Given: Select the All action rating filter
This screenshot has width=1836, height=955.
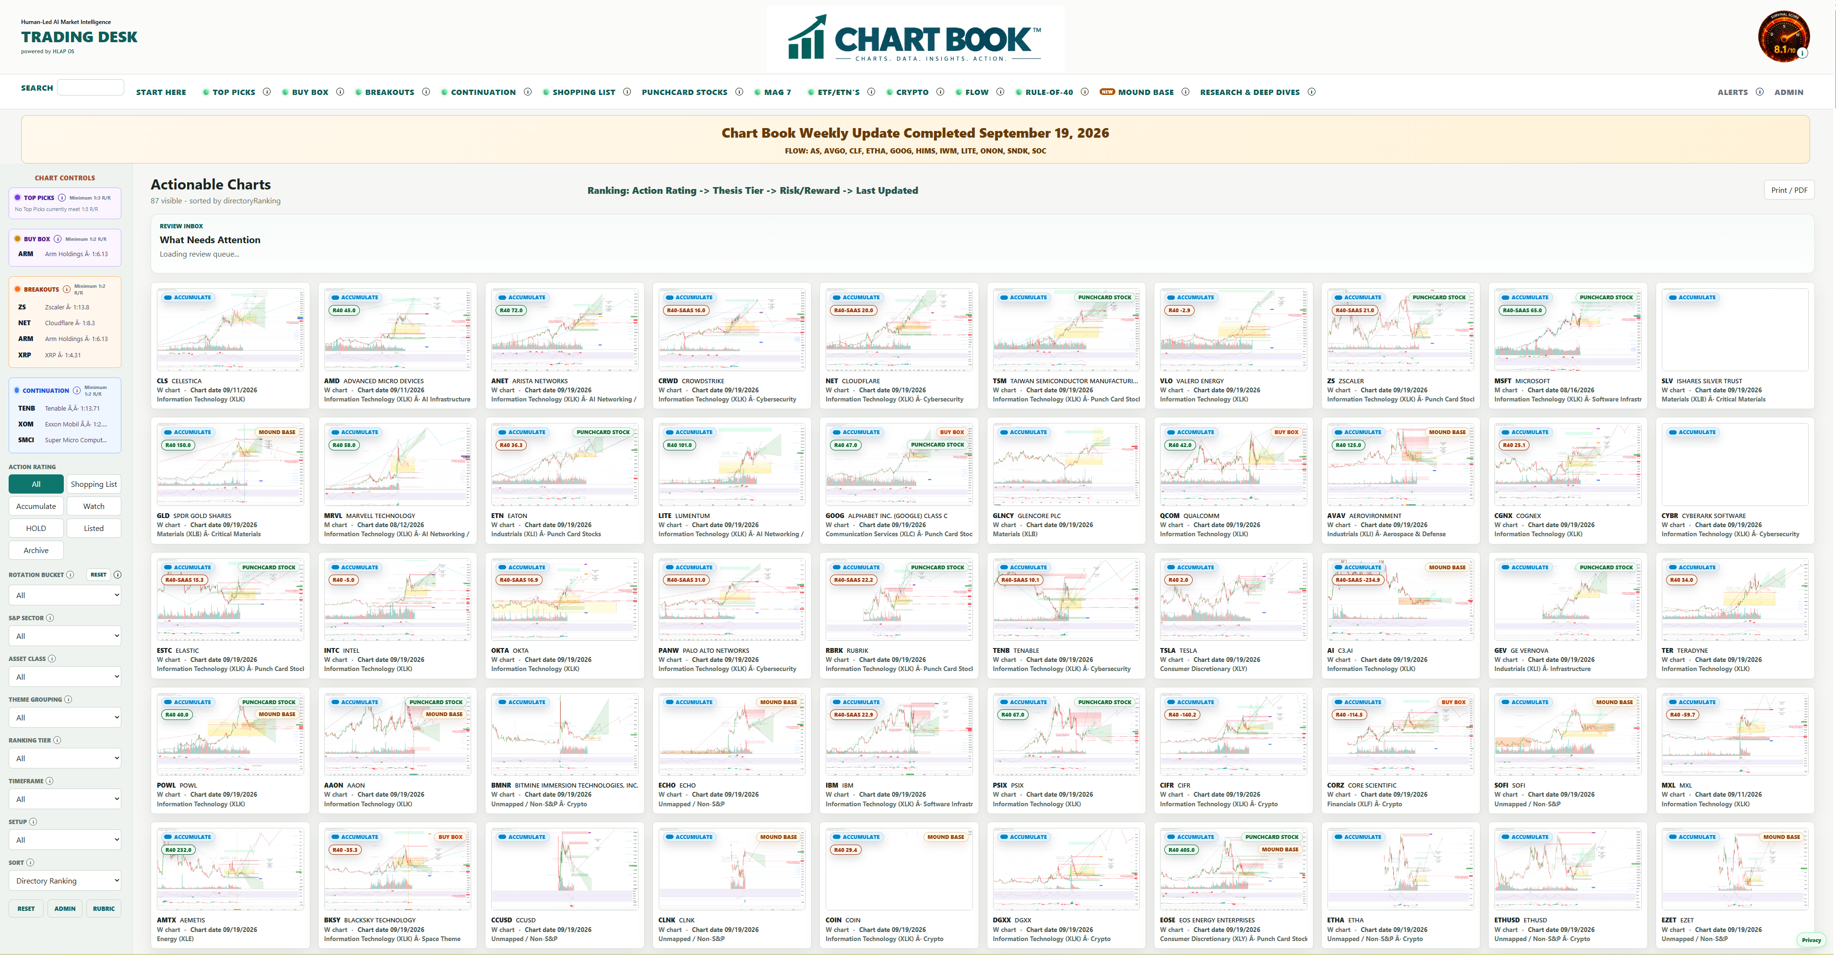Looking at the screenshot, I should click(x=36, y=484).
